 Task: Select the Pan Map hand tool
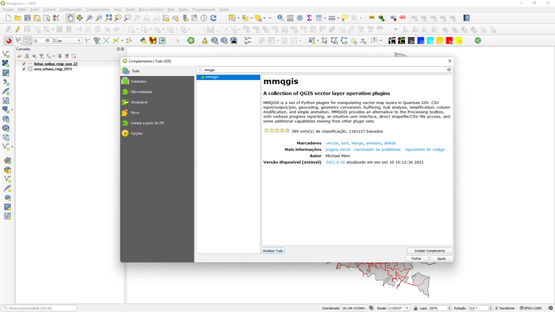pos(70,18)
